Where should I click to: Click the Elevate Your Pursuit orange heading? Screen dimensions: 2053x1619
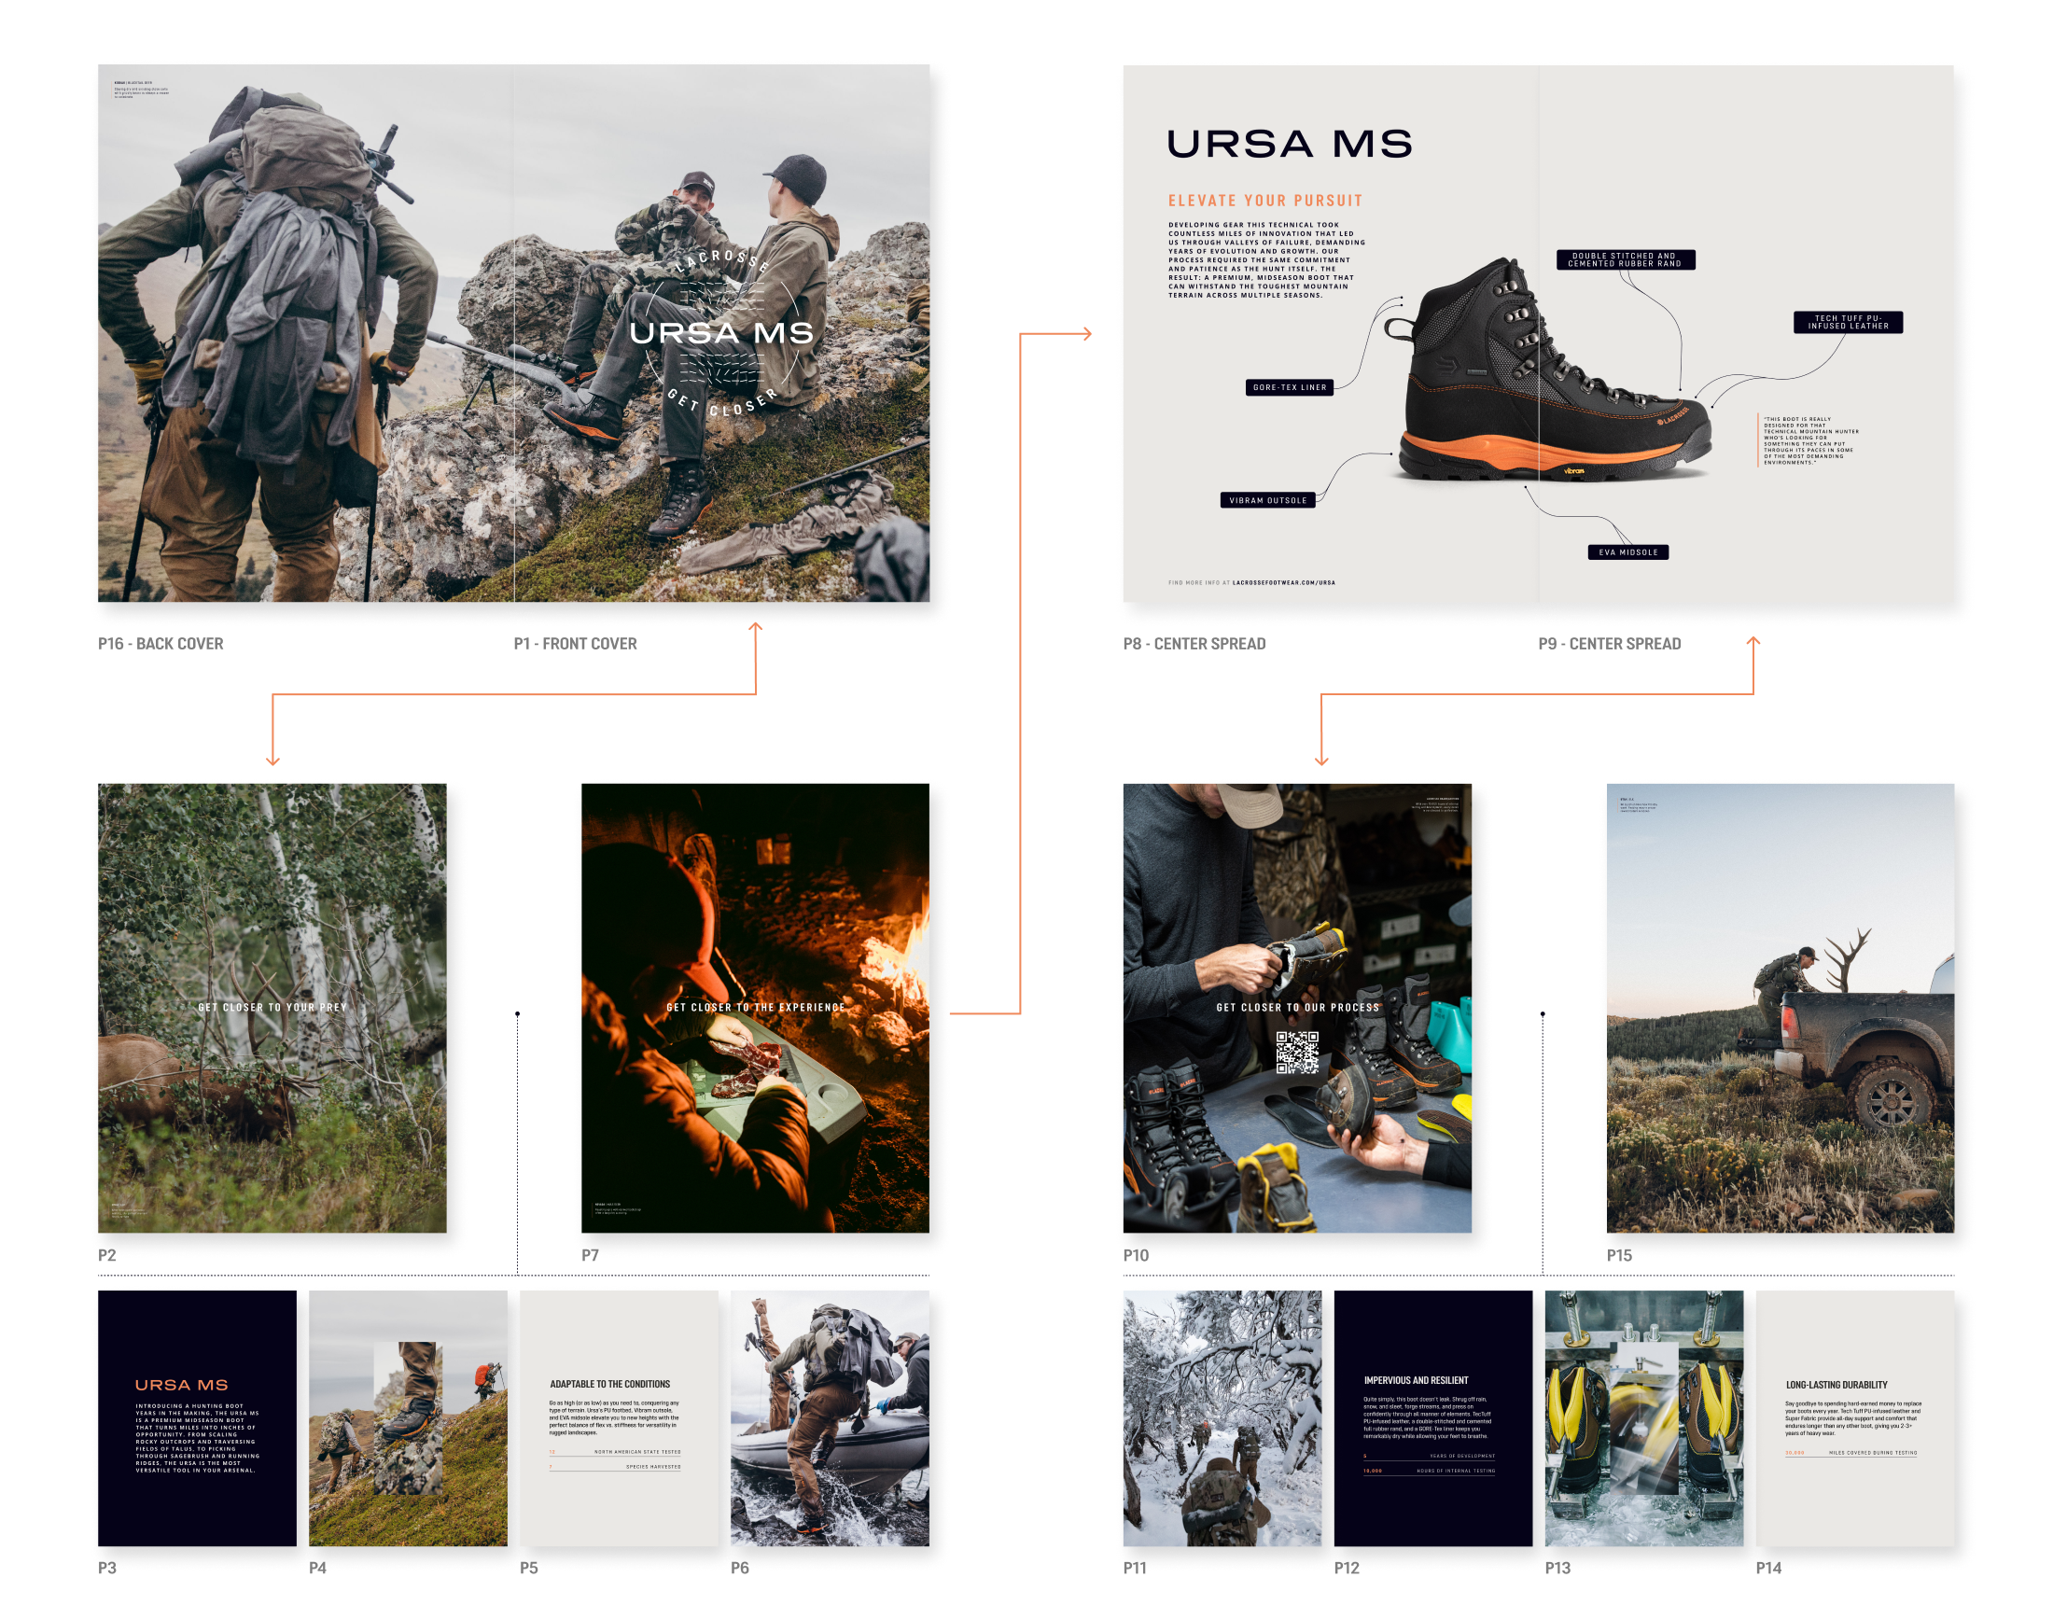(x=1264, y=201)
